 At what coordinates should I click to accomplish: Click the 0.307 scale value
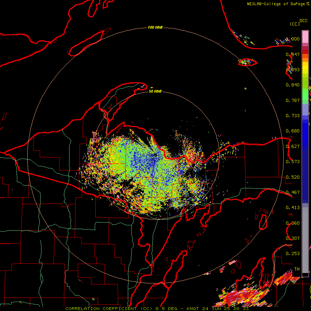coord(293,238)
